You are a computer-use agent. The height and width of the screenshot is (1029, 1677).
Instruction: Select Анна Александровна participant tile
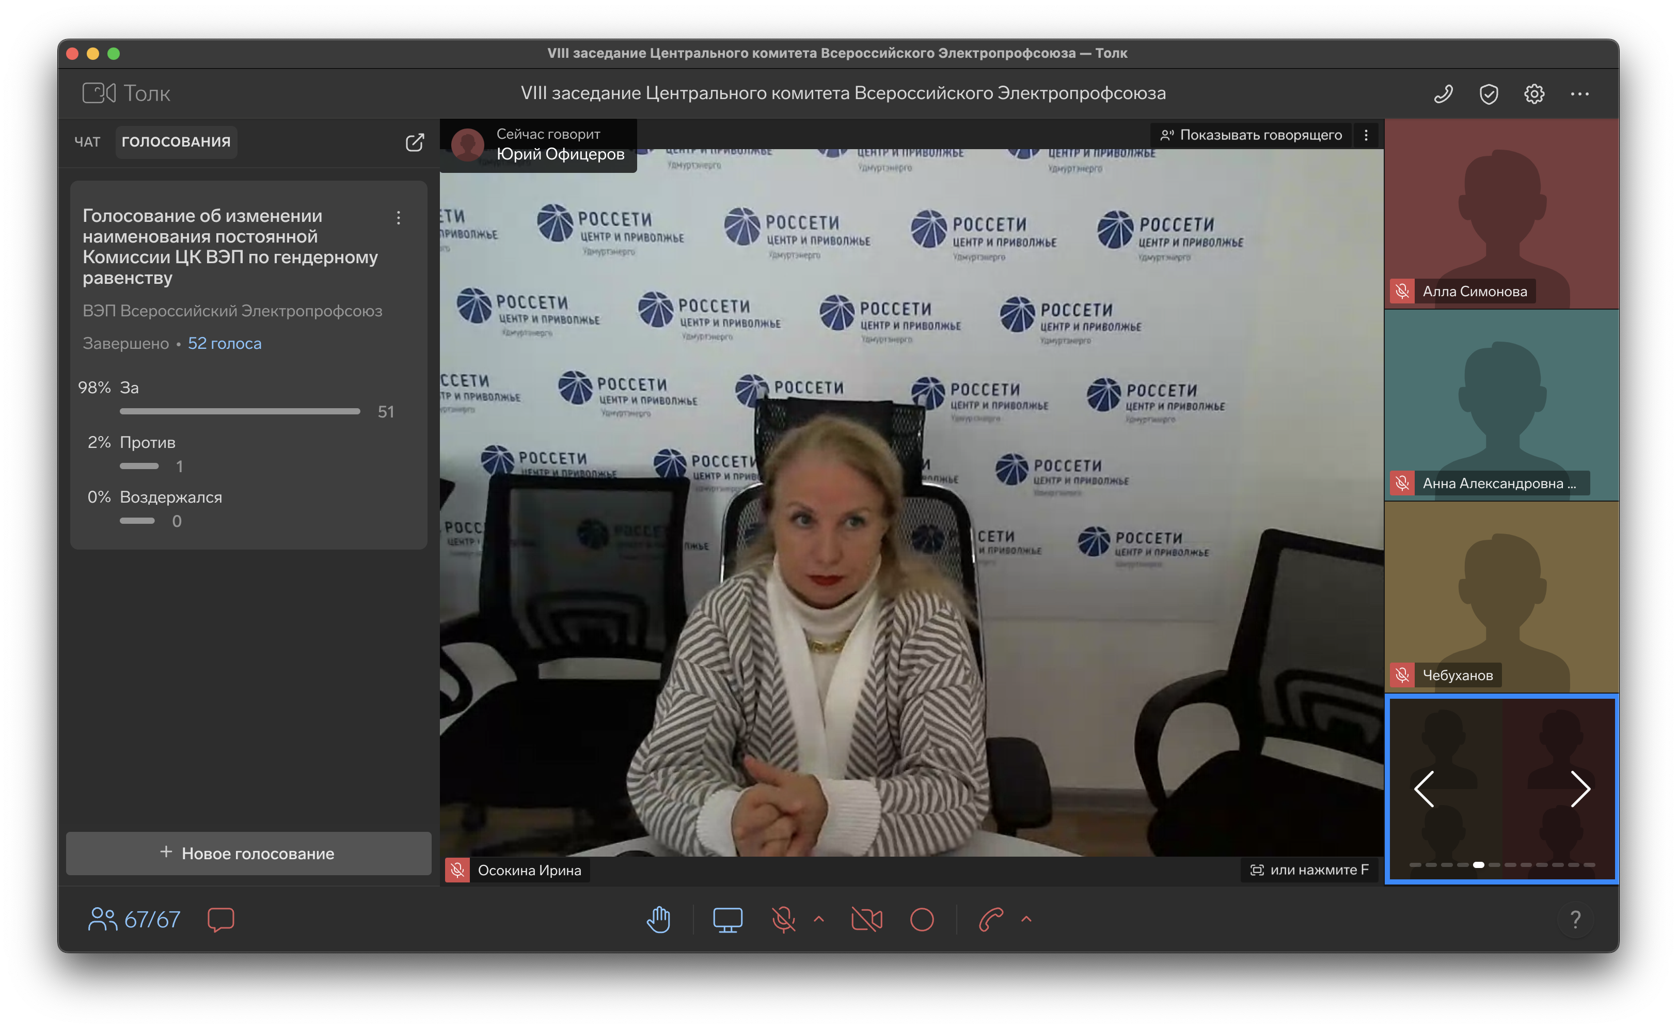pyautogui.click(x=1501, y=406)
